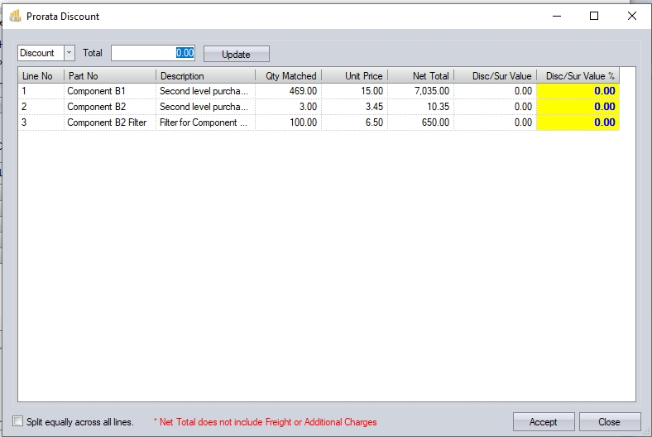This screenshot has height=437, width=652.
Task: Click Net Total 7,035.00 cell
Action: tap(420, 91)
